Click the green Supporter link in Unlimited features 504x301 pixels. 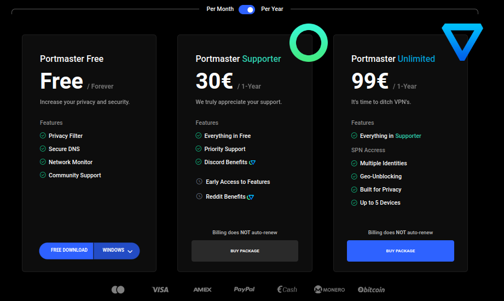408,136
